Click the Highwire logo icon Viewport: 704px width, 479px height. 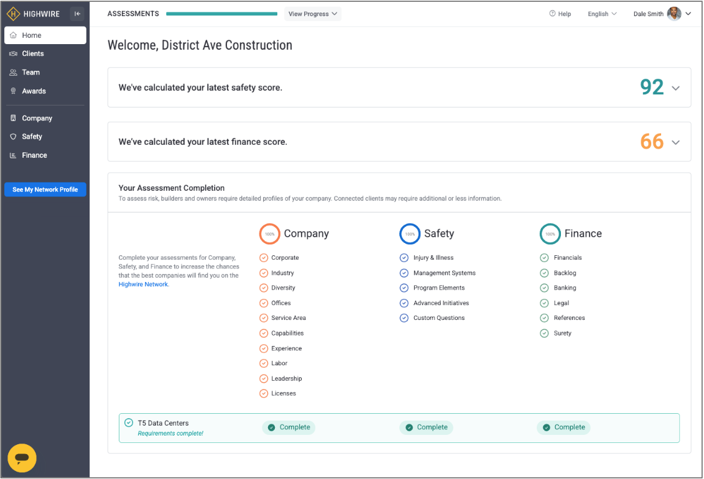pos(14,14)
